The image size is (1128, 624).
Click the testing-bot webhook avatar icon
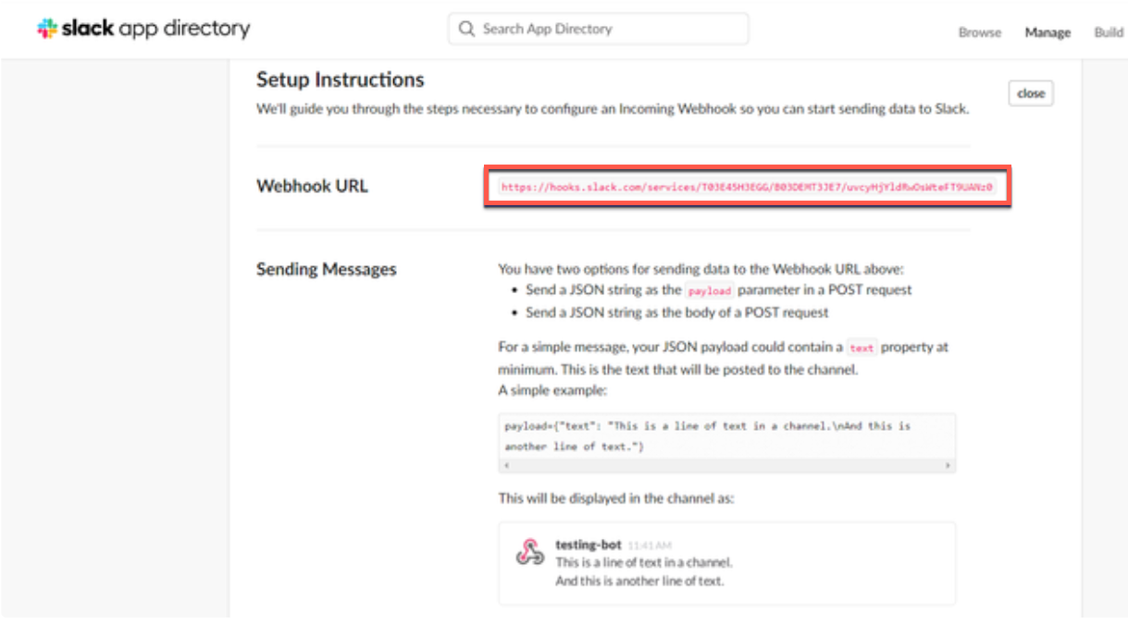coord(529,550)
